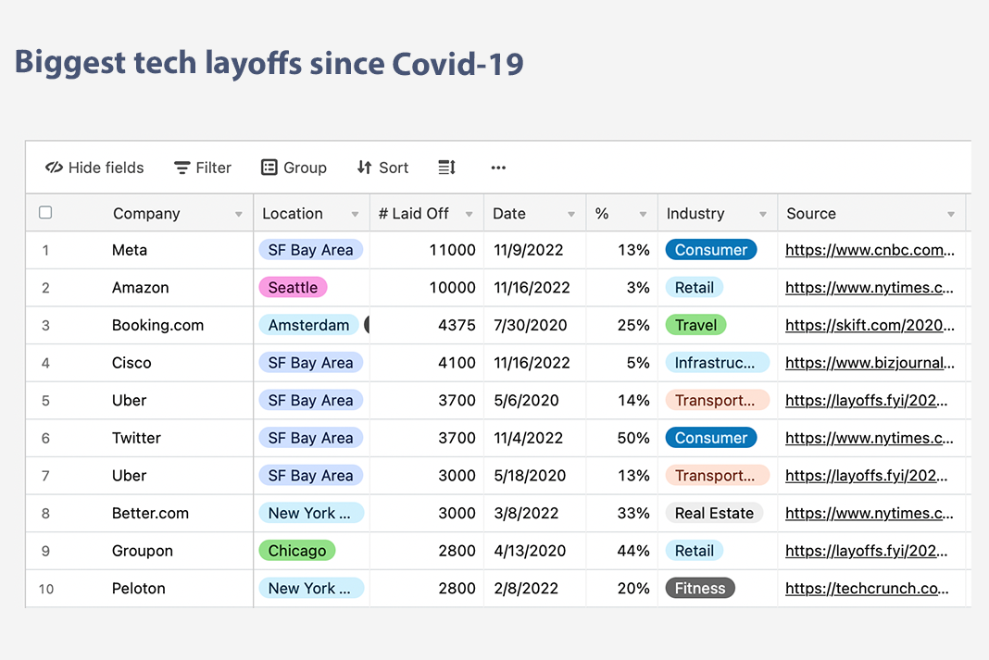The width and height of the screenshot is (989, 660).
Task: Click the date 7/30/2020
Action: tap(530, 325)
